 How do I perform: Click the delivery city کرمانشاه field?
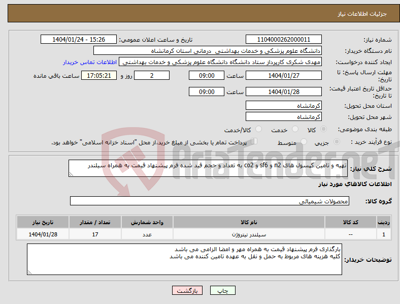pos(284,117)
